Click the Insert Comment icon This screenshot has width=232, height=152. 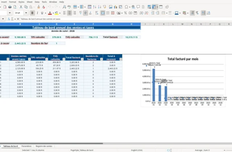click(138, 7)
